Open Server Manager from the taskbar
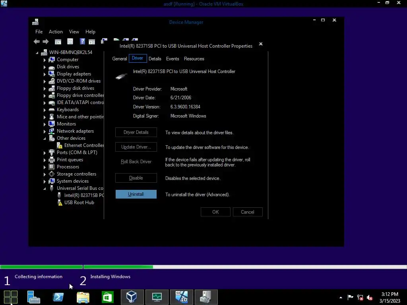407x305 pixels. click(33, 297)
